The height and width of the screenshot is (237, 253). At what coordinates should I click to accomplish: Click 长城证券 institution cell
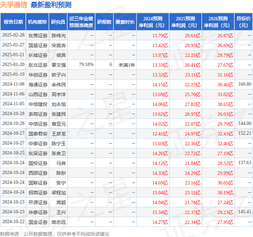pos(38,55)
